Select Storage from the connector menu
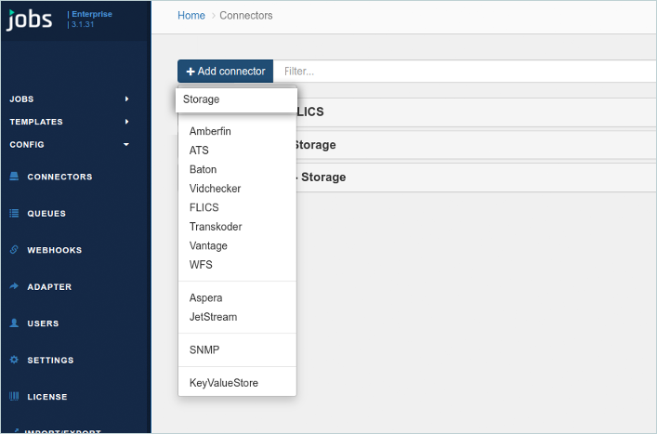This screenshot has height=434, width=657. 202,99
